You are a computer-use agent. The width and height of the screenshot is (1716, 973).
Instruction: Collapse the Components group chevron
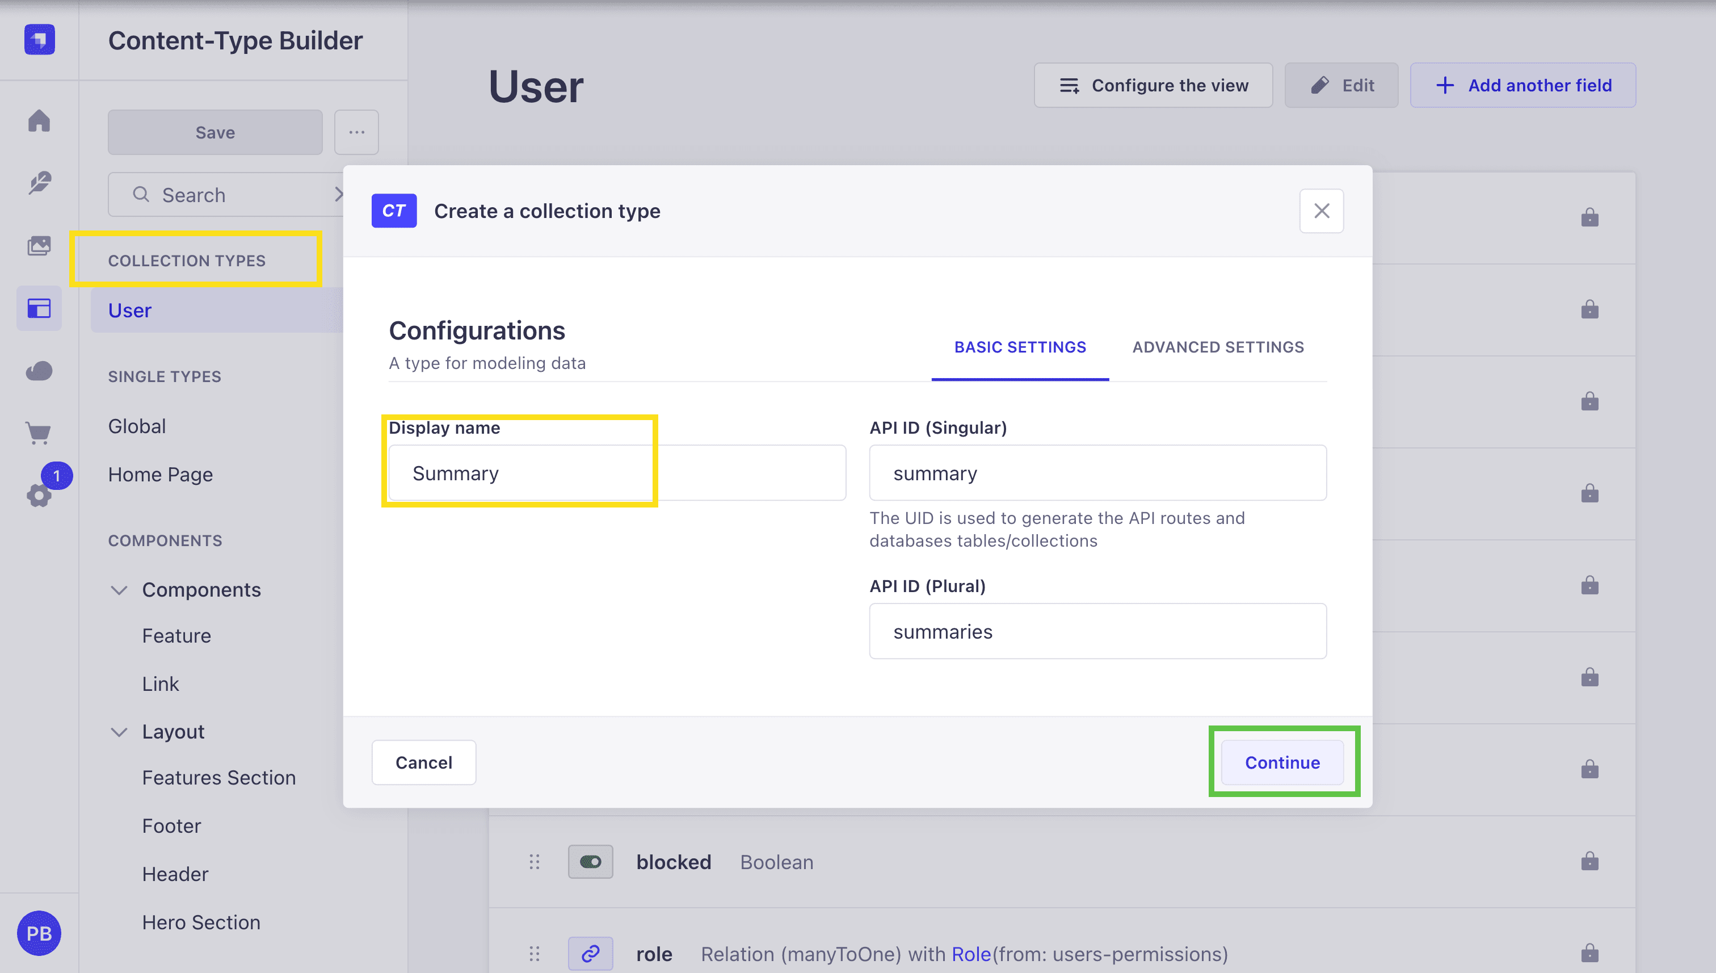pos(119,589)
